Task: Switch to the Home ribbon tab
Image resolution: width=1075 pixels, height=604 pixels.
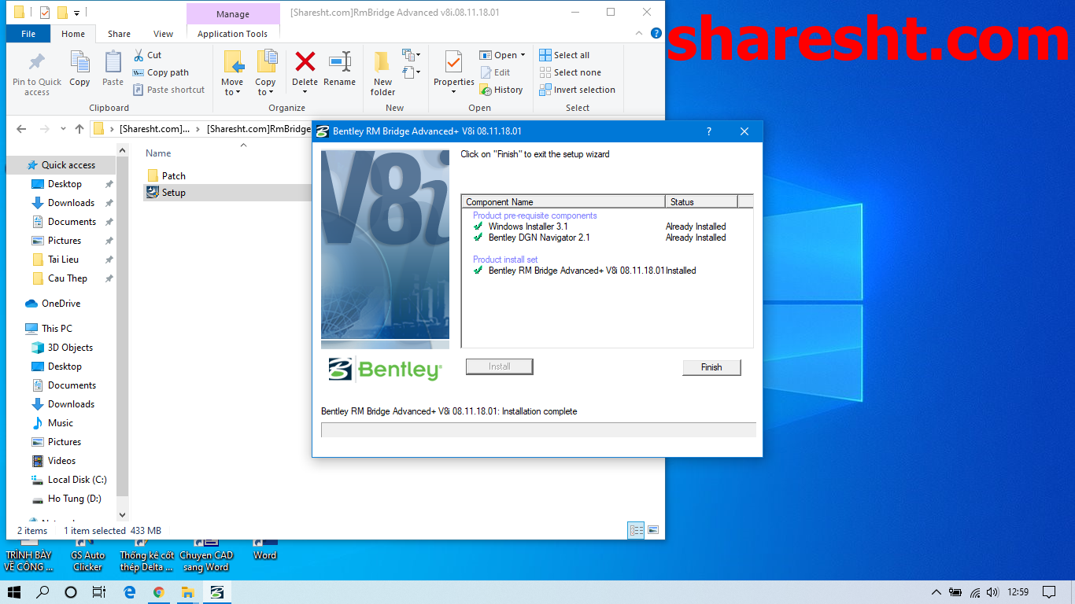Action: point(73,34)
